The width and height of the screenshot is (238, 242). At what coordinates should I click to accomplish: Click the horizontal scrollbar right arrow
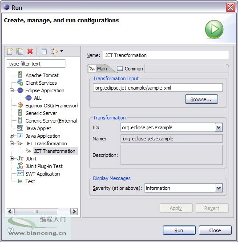74,211
